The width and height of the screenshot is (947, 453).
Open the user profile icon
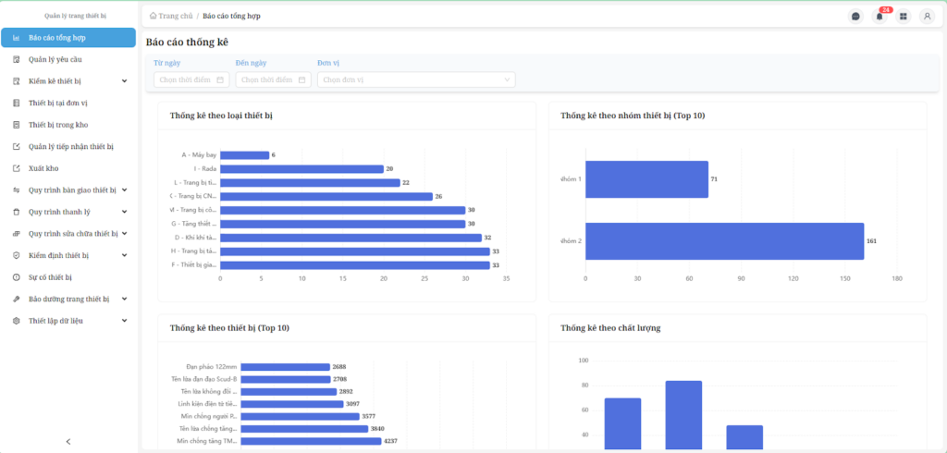pos(927,16)
